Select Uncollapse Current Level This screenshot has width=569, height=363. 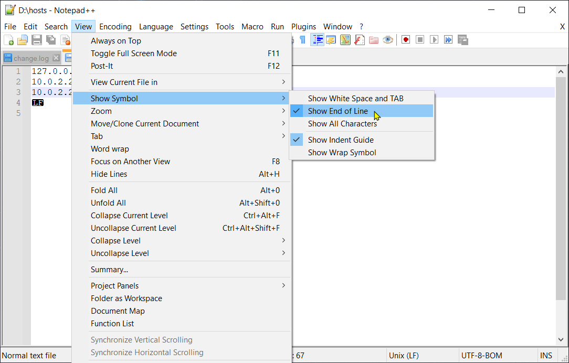[x=182, y=228]
